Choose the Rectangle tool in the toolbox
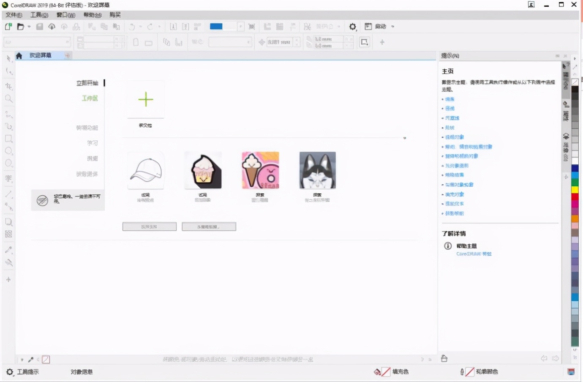The width and height of the screenshot is (583, 382). (8, 139)
